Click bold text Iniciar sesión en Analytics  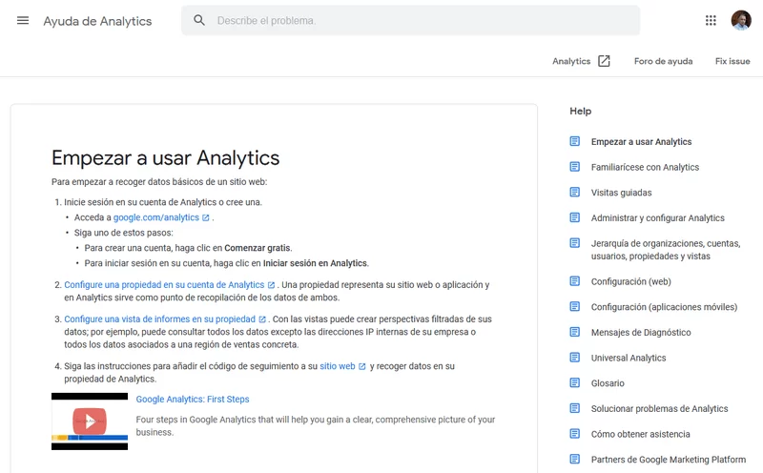[x=316, y=263]
